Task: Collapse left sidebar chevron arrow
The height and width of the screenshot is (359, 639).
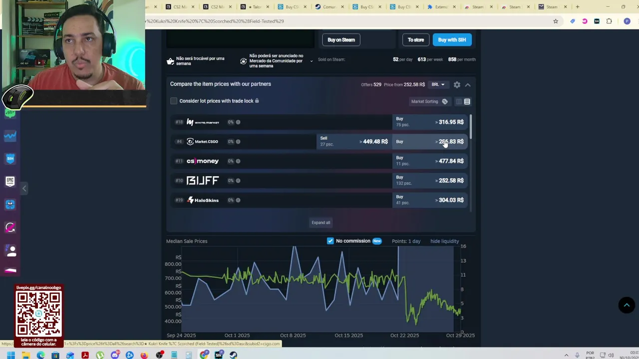Action: (24, 188)
